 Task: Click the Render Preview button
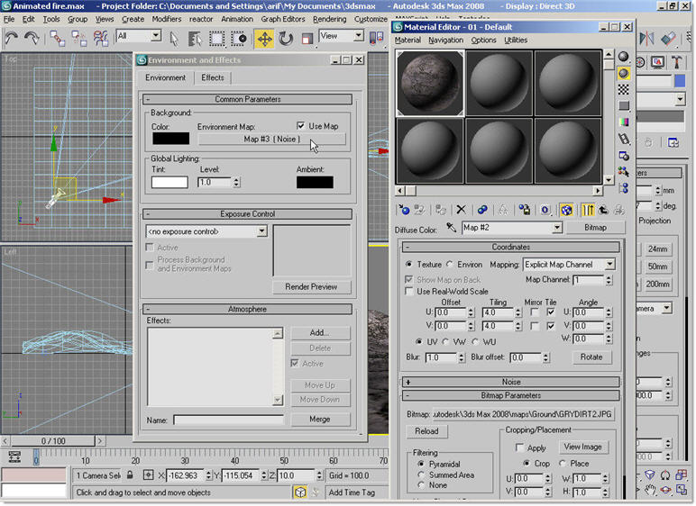[x=311, y=286]
